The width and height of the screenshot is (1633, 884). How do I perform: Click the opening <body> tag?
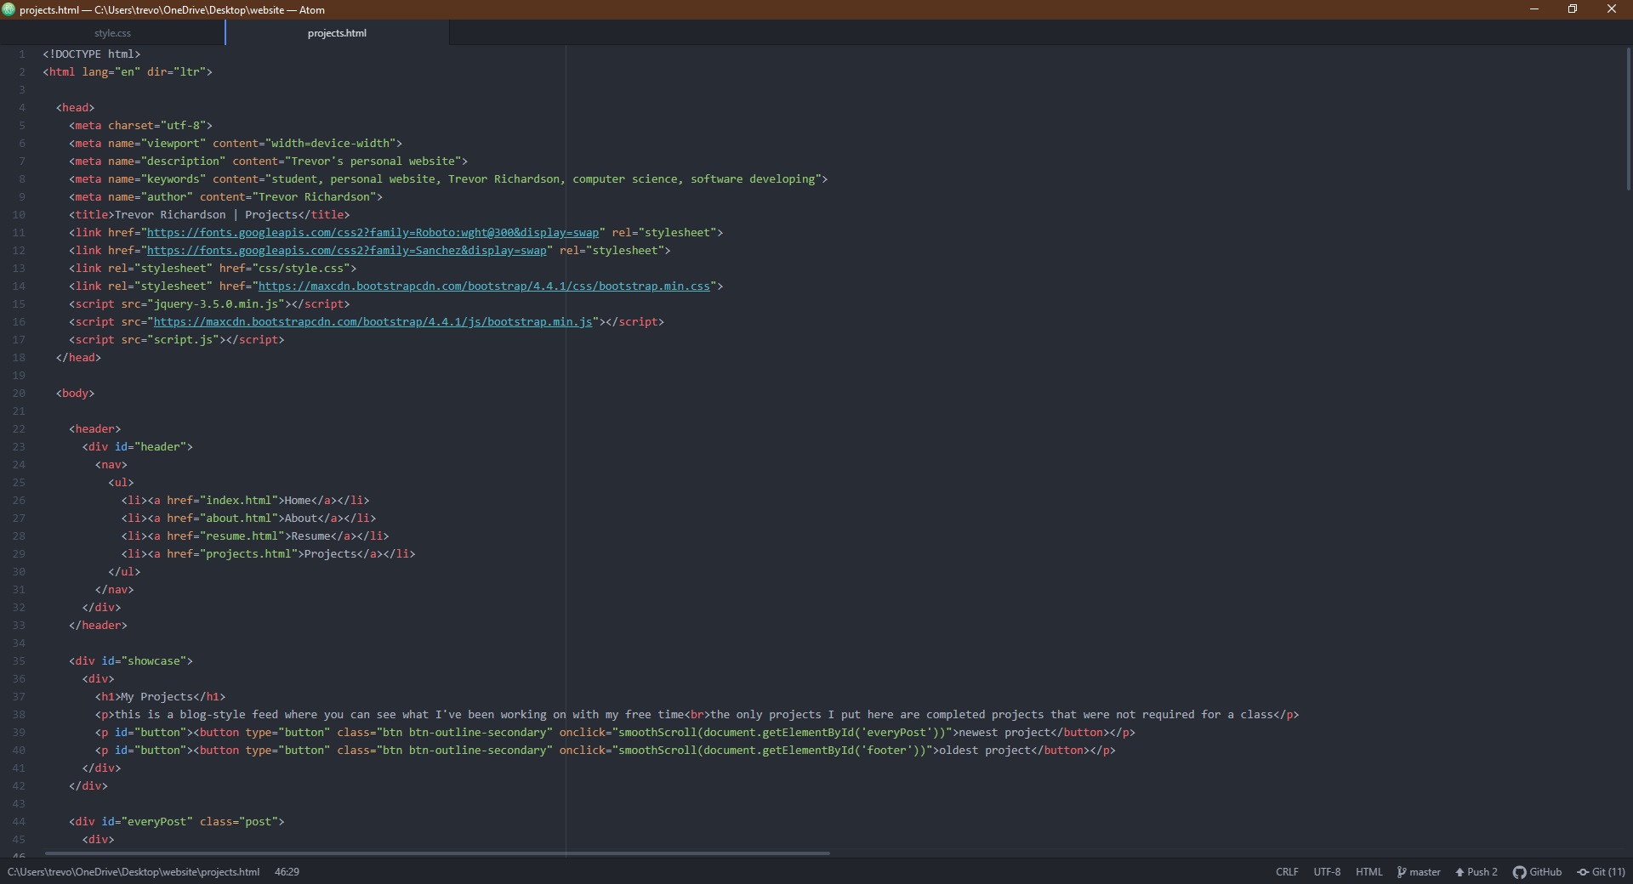pos(76,394)
